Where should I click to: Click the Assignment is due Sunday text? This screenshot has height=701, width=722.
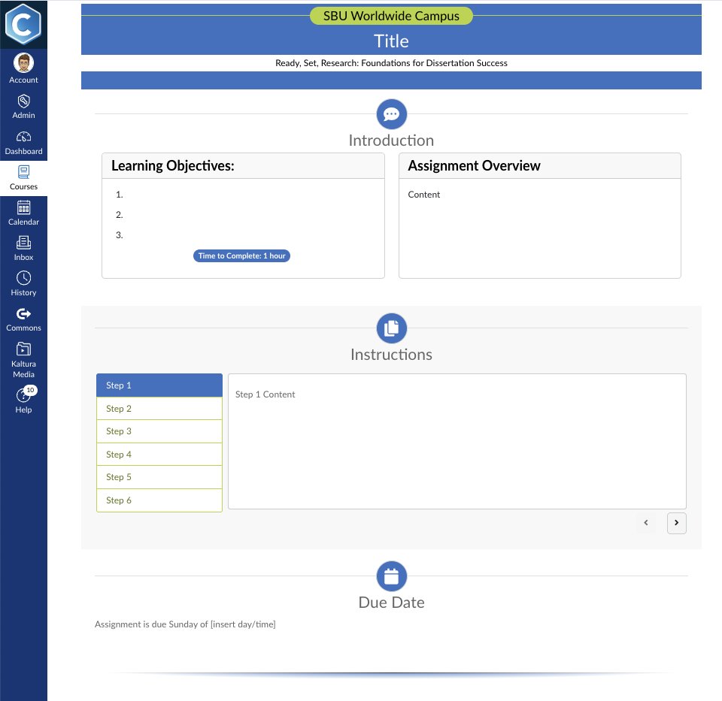pos(185,624)
